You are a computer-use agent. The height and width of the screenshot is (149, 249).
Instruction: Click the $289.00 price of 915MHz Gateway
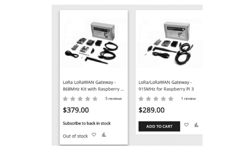[x=151, y=110]
